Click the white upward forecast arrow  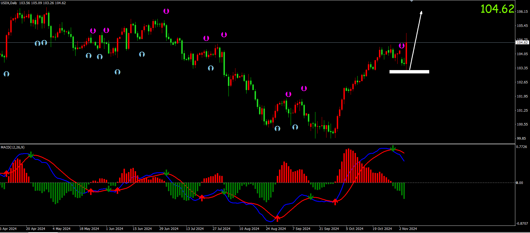coord(416,40)
